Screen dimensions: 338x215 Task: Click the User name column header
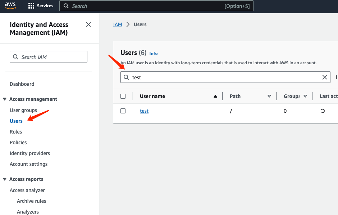click(152, 96)
